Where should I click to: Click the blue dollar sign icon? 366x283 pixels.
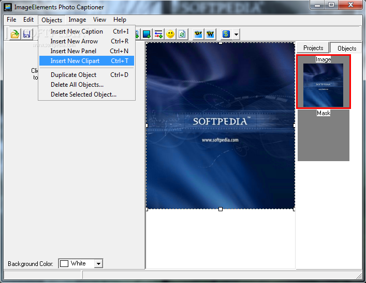click(226, 34)
